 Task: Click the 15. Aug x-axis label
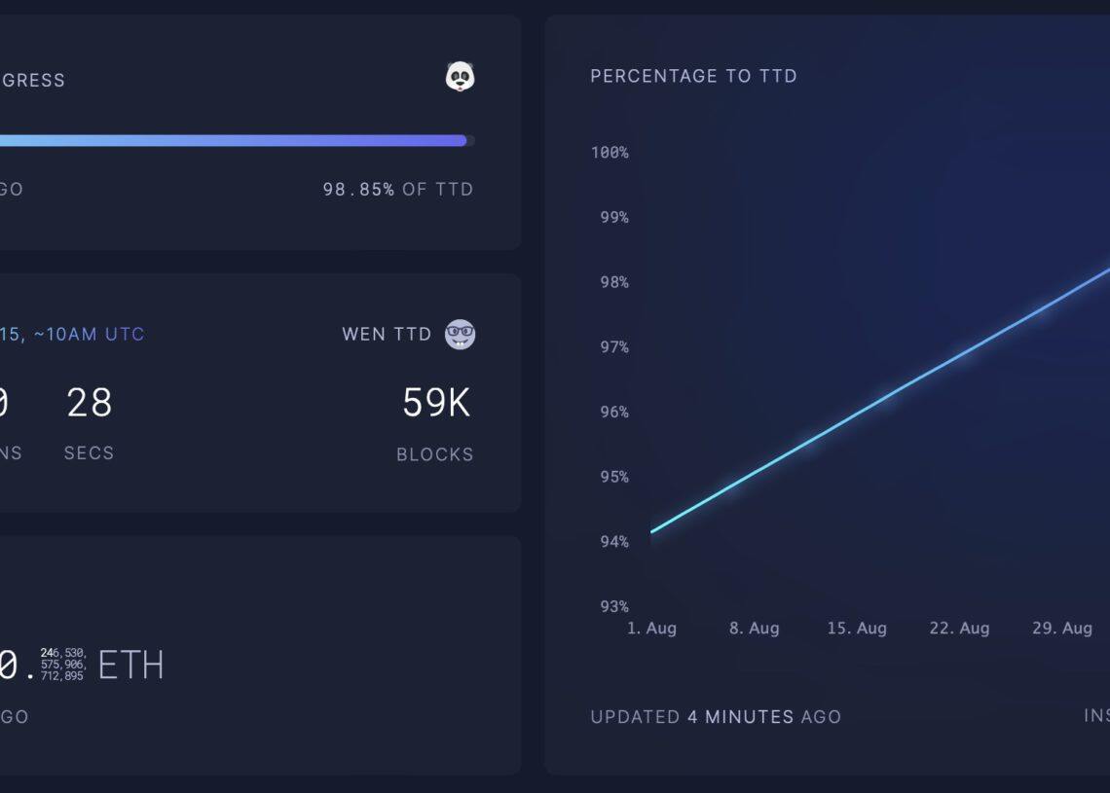[x=857, y=629]
